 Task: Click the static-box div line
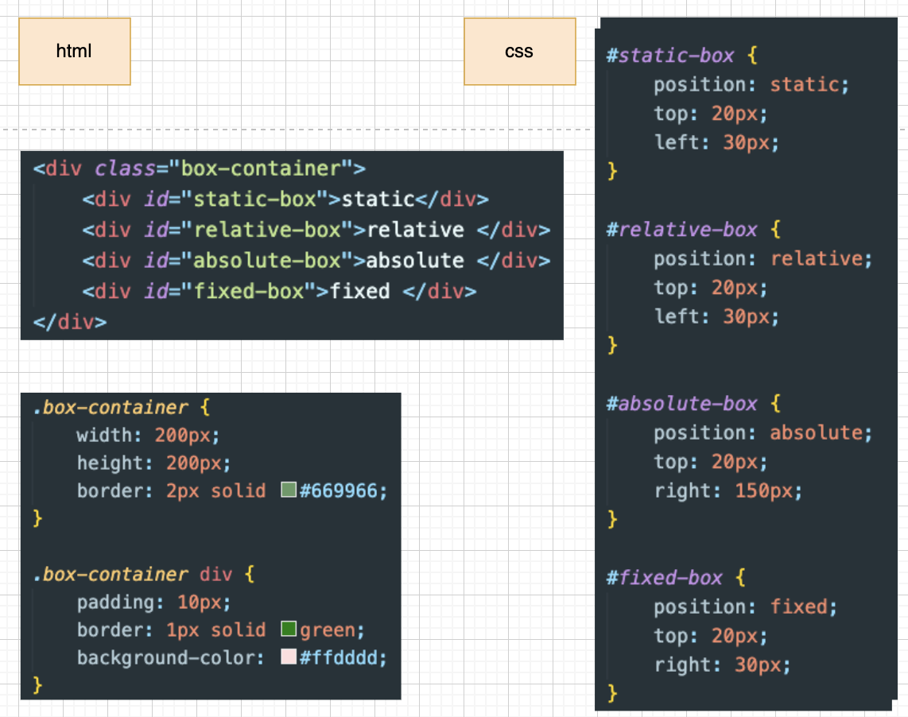285,200
